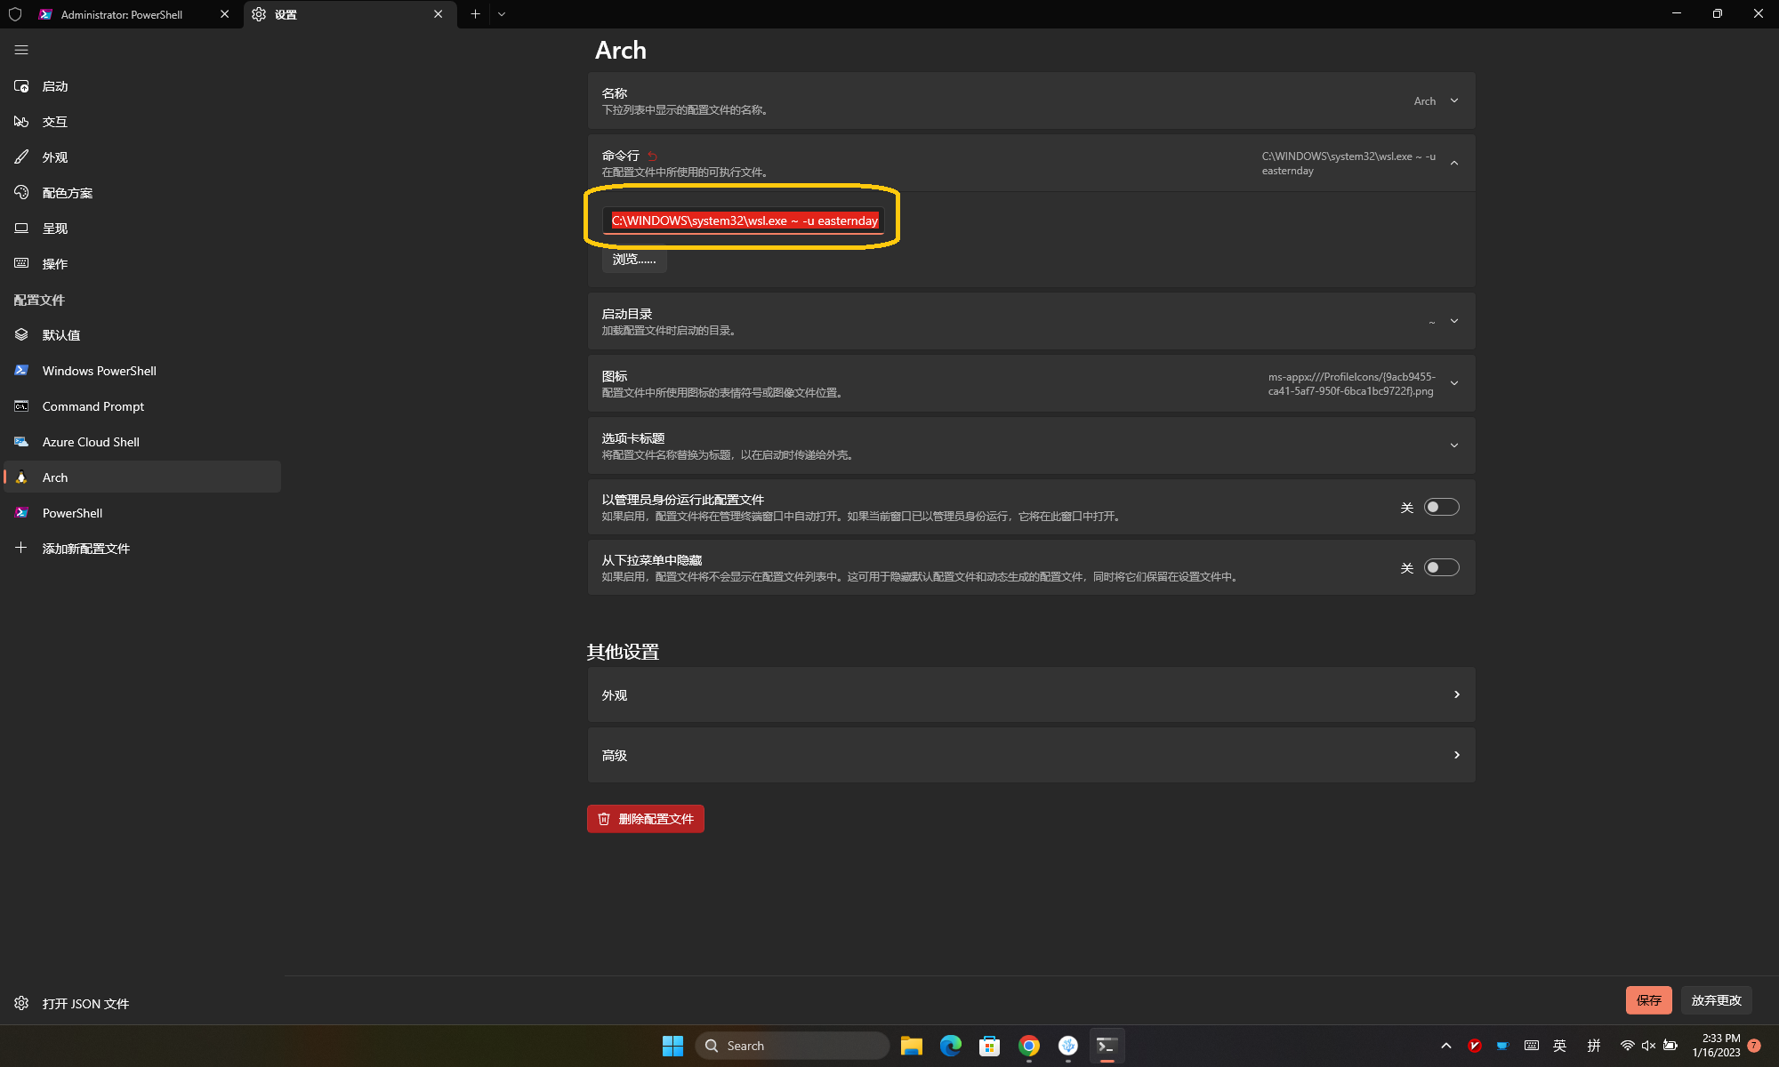Image resolution: width=1779 pixels, height=1067 pixels.
Task: Open the Windows Terminal taskbar icon
Action: (1107, 1046)
